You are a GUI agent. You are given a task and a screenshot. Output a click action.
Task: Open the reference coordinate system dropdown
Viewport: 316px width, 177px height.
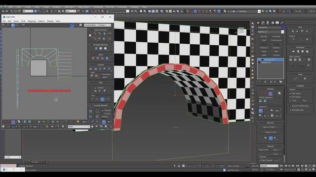[71, 11]
